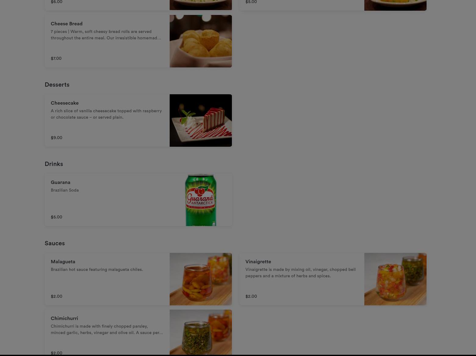Image resolution: width=476 pixels, height=356 pixels.
Task: Click the Cheese Bread description text
Action: click(x=106, y=35)
